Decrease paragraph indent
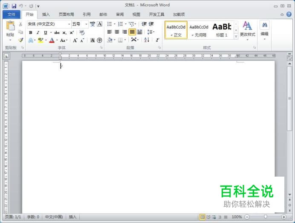The image size is (295, 223). click(x=144, y=24)
